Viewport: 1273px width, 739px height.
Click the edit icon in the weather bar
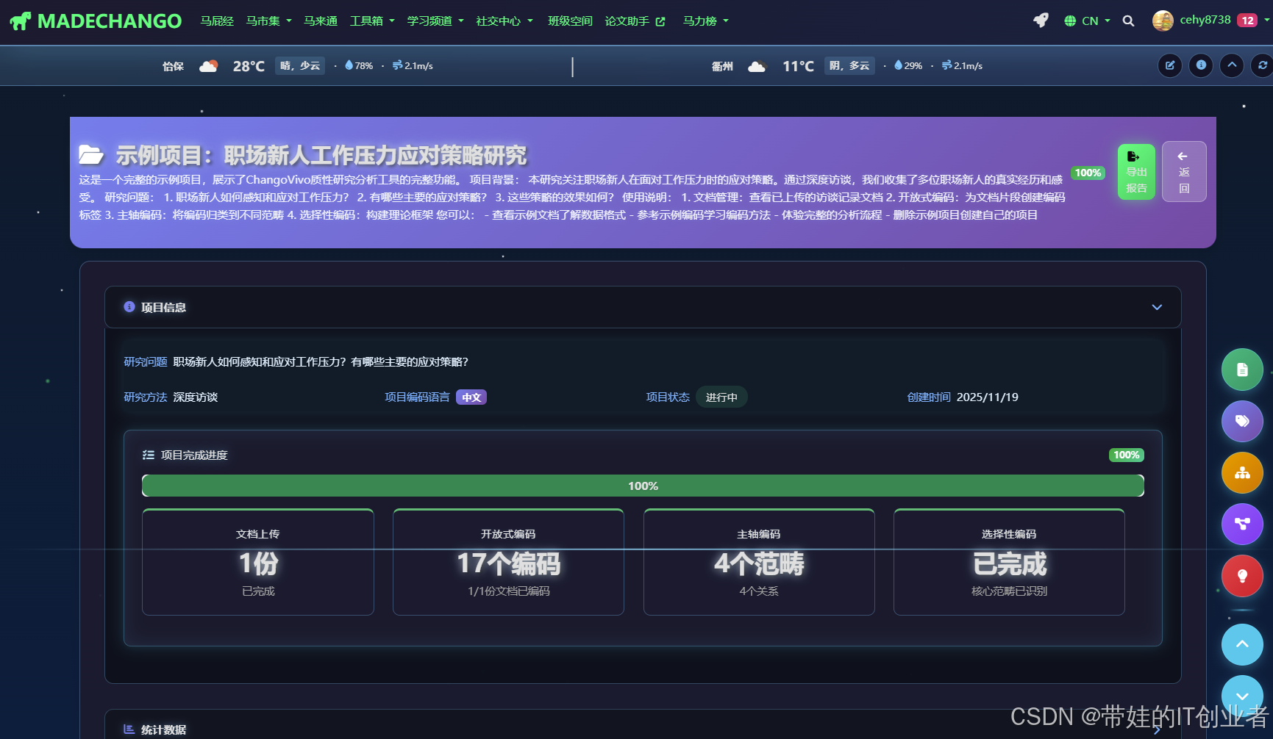[x=1169, y=65]
